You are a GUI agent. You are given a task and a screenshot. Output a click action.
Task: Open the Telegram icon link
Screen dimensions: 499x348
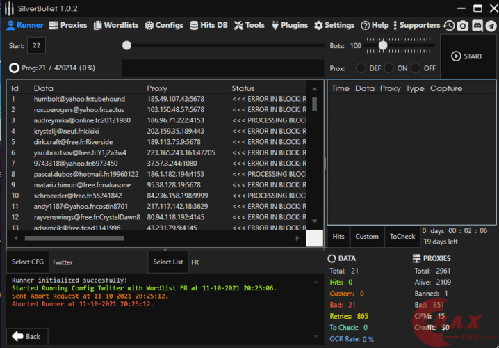click(x=491, y=26)
